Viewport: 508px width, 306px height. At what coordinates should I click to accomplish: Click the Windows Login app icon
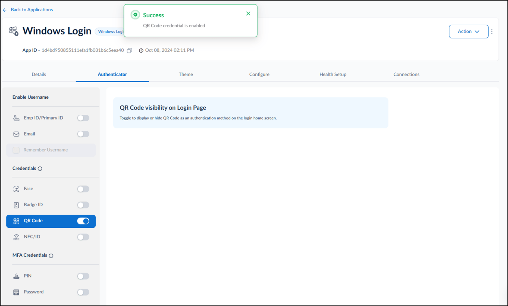(14, 31)
